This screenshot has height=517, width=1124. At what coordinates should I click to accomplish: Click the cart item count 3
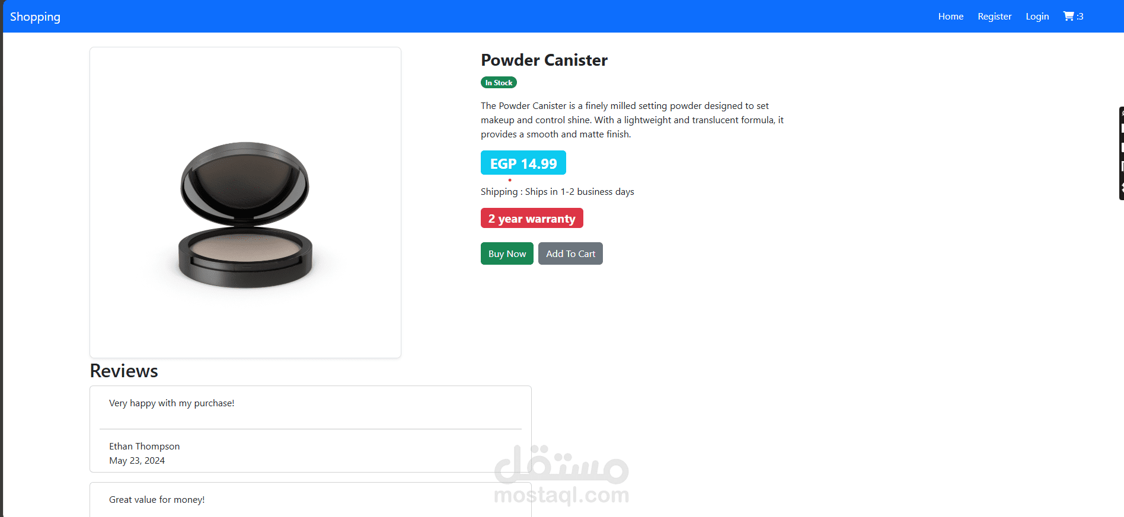(1080, 17)
